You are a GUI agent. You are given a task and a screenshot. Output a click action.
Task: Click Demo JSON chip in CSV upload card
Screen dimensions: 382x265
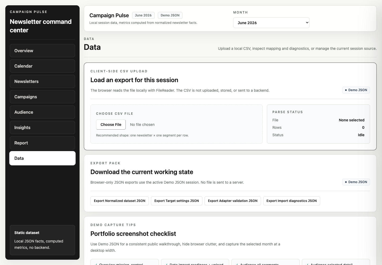(356, 90)
